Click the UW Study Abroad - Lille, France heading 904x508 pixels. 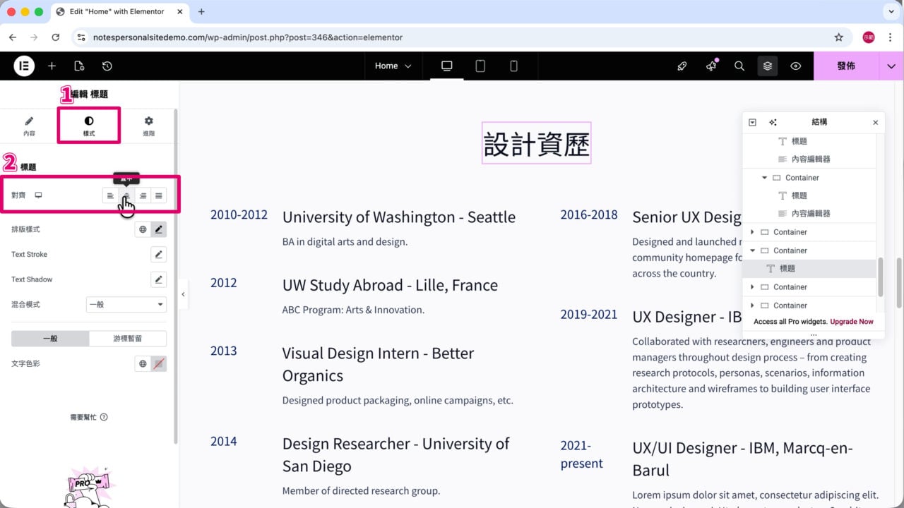coord(390,285)
